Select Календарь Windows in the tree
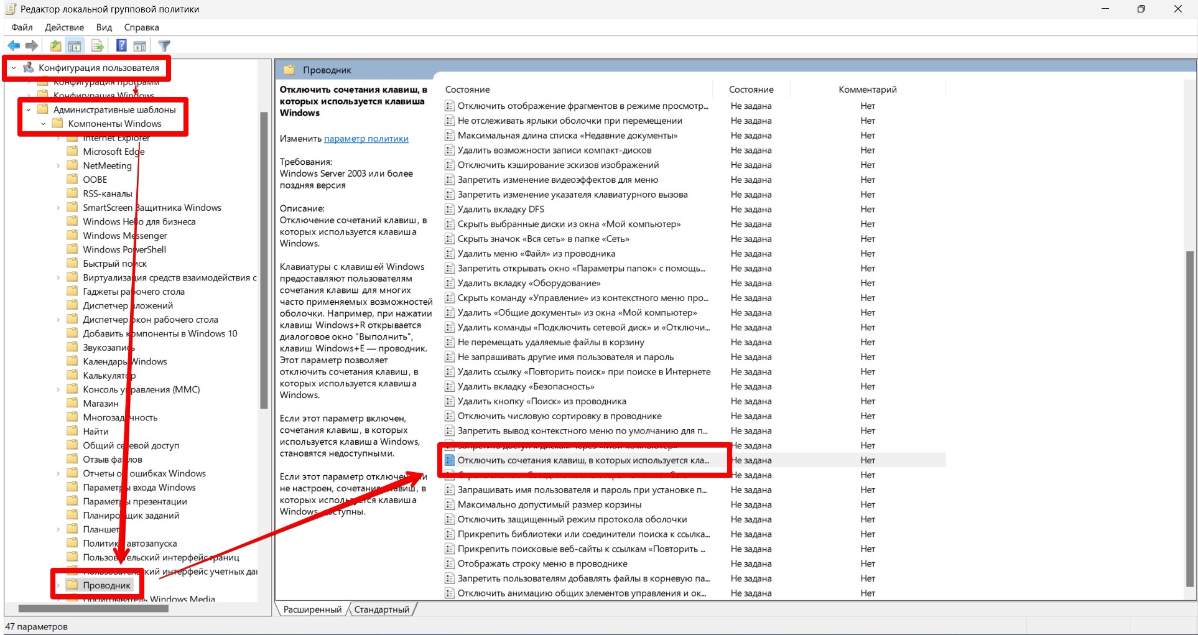The width and height of the screenshot is (1198, 635). point(124,361)
